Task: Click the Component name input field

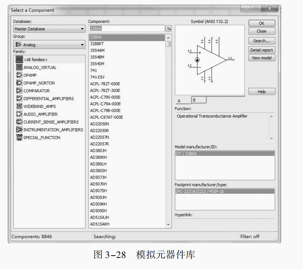Action: pos(127,28)
